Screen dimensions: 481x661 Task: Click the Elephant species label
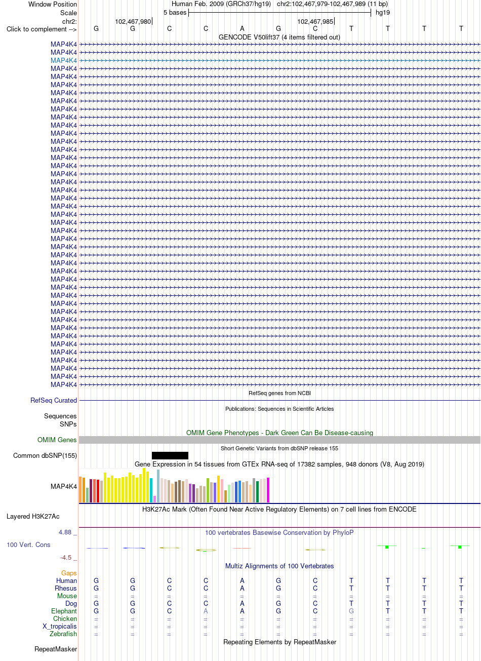point(64,611)
